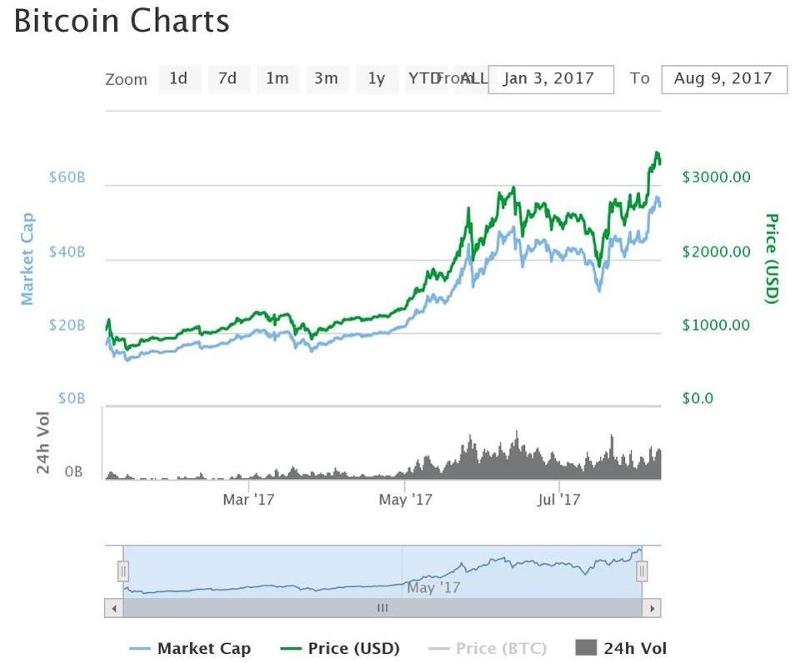Select the 7d zoom range
Screen dimensions: 800x663
(228, 79)
